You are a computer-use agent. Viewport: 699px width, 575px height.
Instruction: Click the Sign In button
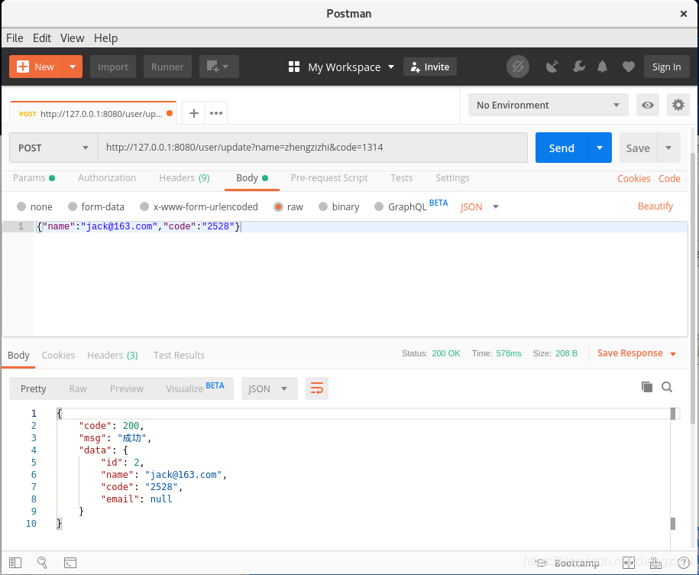[666, 67]
